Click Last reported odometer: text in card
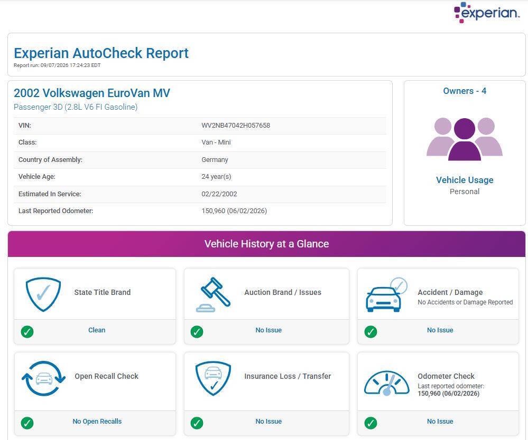 451,386
